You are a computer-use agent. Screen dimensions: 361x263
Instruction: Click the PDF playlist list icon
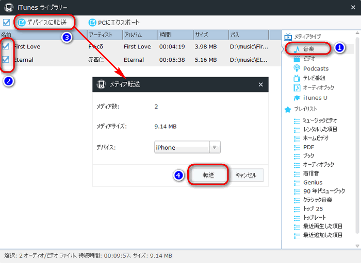297,148
